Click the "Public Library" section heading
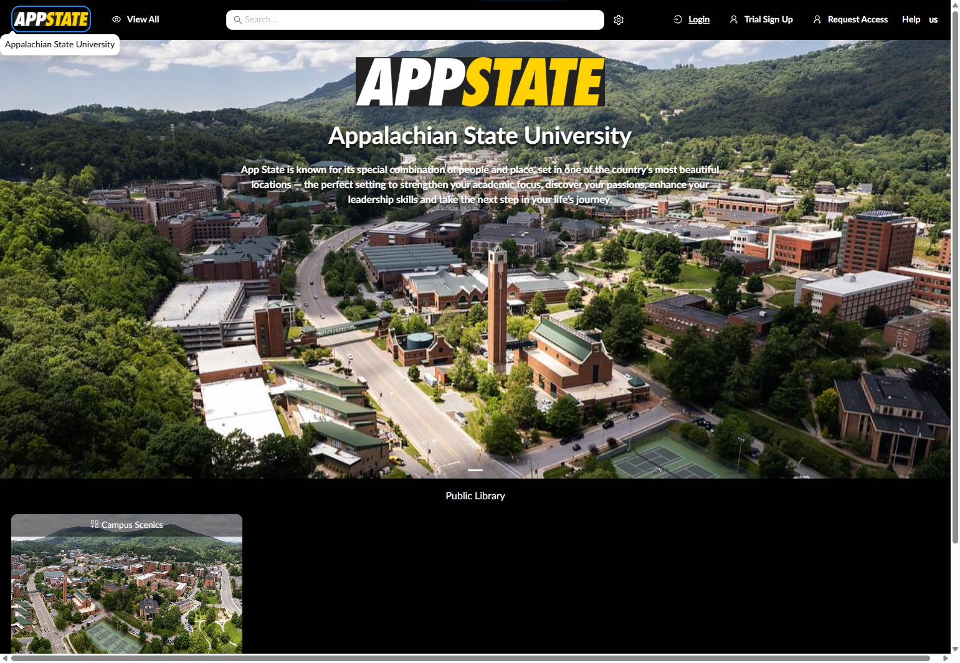960x663 pixels. 475,496
